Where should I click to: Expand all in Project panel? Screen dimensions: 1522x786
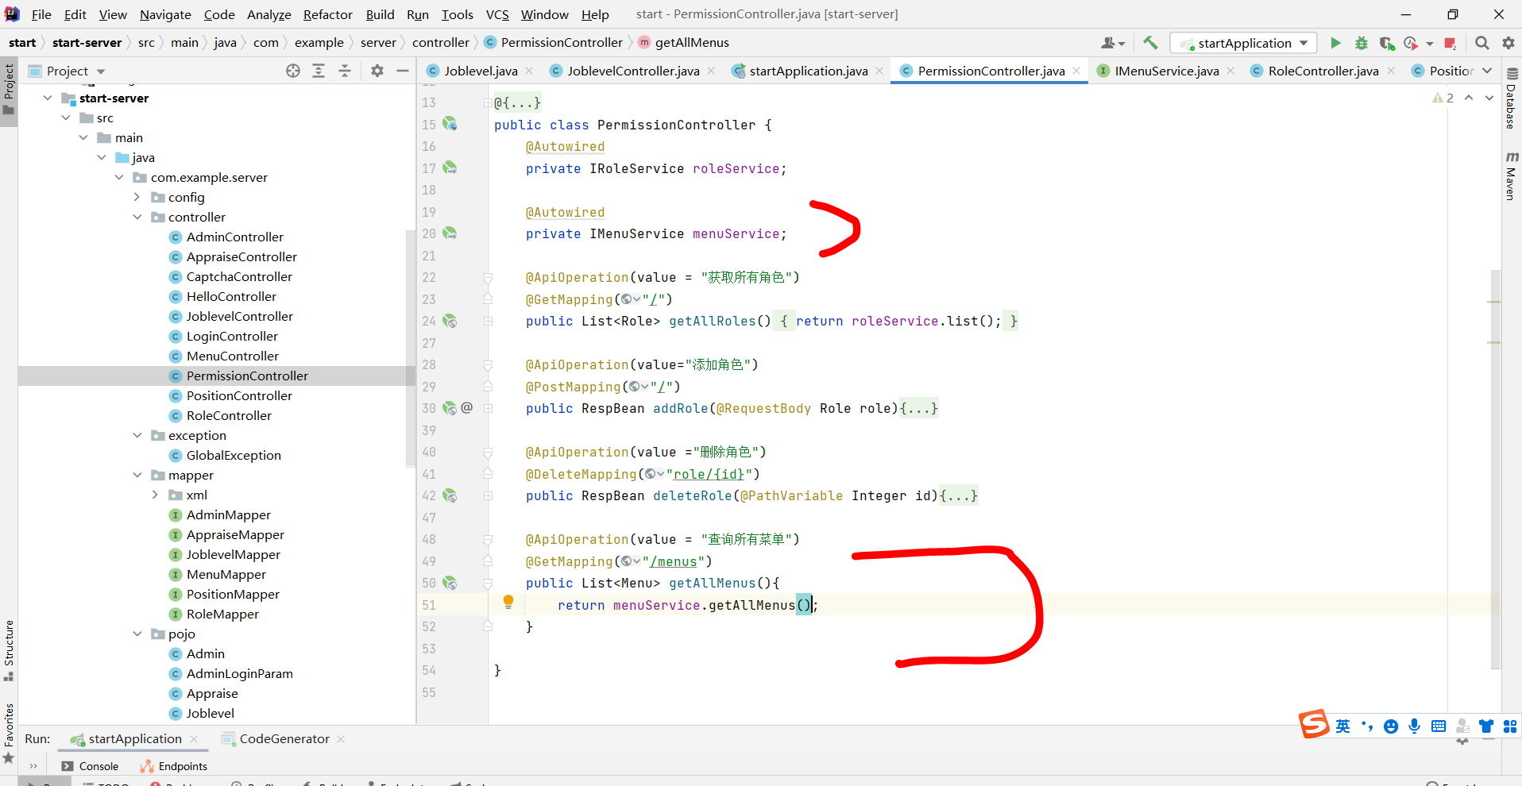click(x=319, y=71)
